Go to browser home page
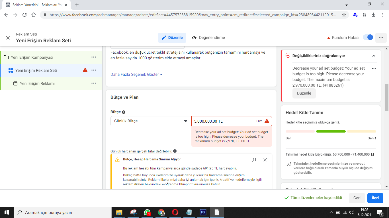 [x=34, y=15]
